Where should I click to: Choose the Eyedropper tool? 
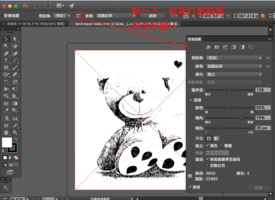tap(6, 110)
